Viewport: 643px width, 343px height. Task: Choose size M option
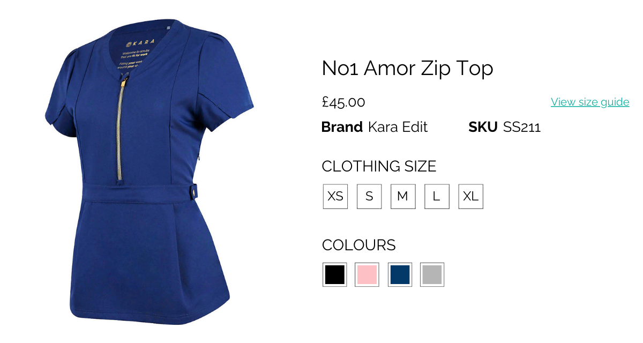[x=403, y=196]
